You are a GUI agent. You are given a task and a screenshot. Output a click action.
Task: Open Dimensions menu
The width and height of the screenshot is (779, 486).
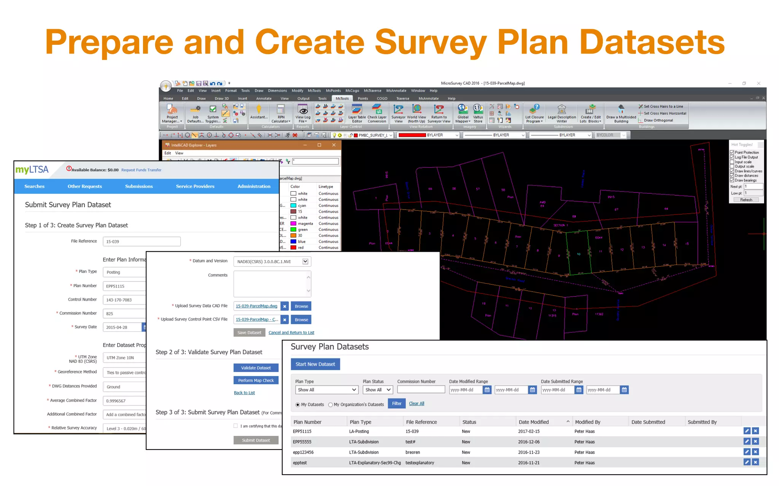point(277,91)
